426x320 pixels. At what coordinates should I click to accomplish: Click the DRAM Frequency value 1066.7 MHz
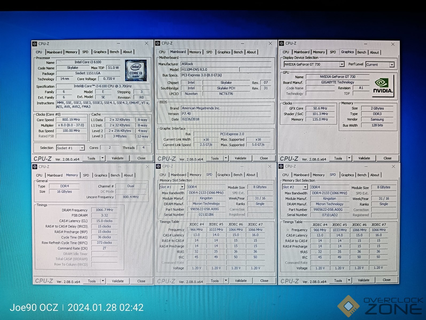pos(104,210)
